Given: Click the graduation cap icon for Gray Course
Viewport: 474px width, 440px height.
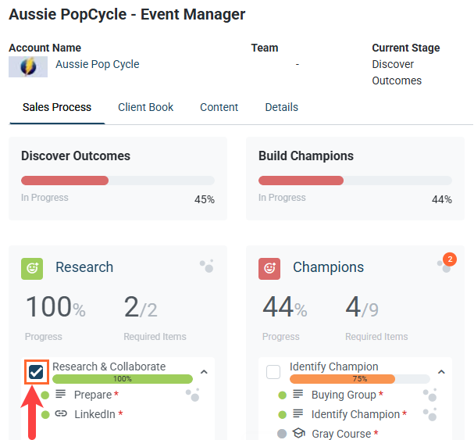Looking at the screenshot, I should click(298, 434).
